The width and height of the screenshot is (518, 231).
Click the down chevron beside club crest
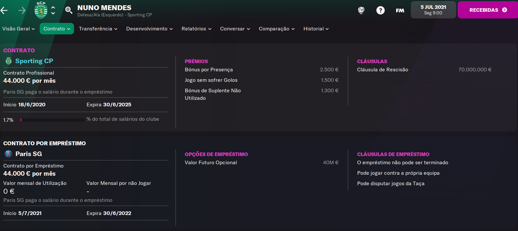pyautogui.click(x=53, y=13)
